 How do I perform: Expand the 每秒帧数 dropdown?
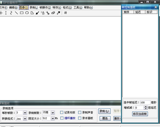point(25,113)
